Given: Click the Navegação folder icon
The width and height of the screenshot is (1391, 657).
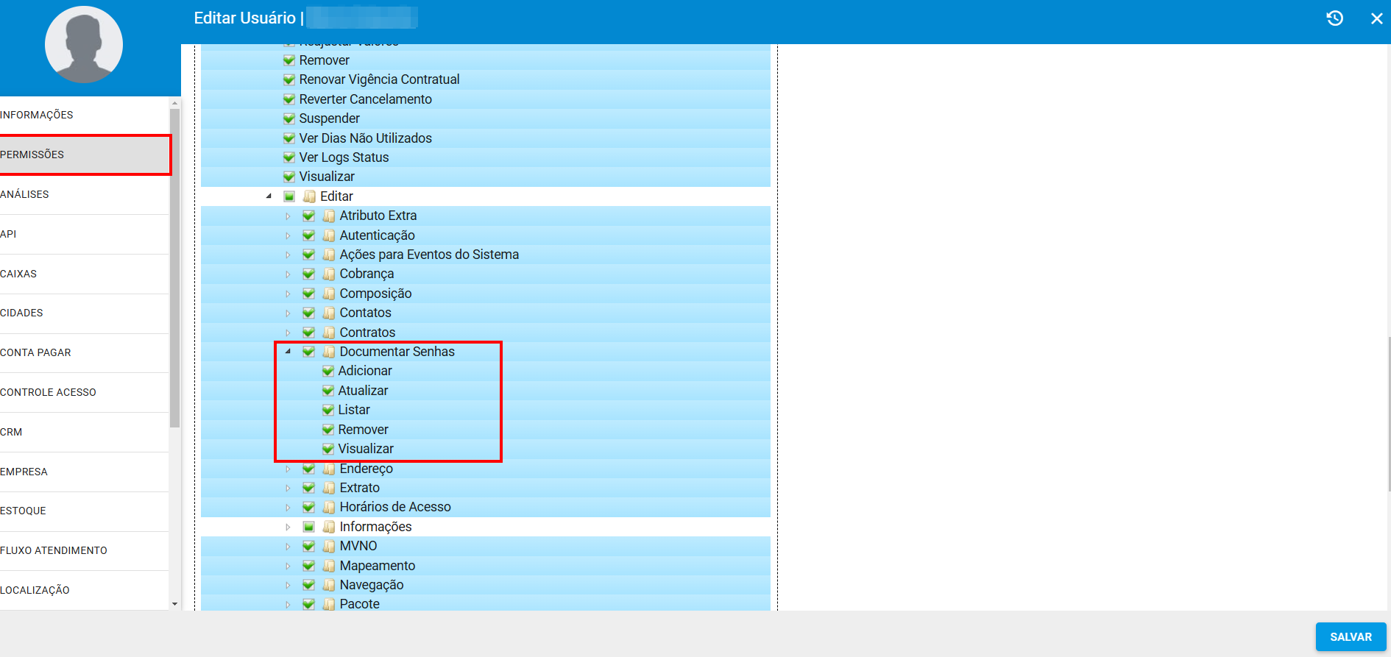Looking at the screenshot, I should 329,585.
